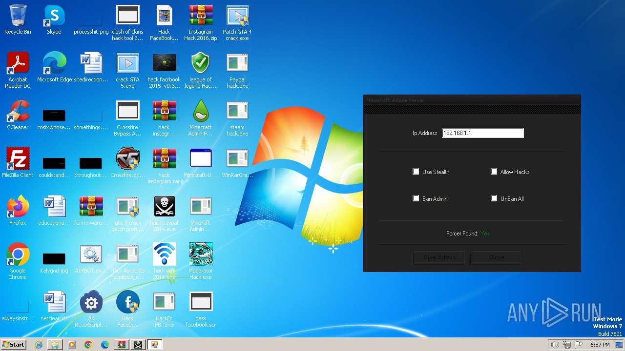625x351 pixels.
Task: Select the Minecraft Admin Forcer droplet icon
Action: click(x=201, y=118)
